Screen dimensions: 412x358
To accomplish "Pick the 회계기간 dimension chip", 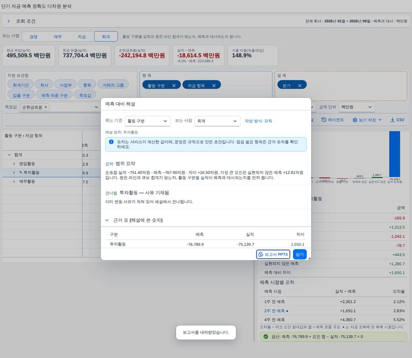I will click(21, 85).
